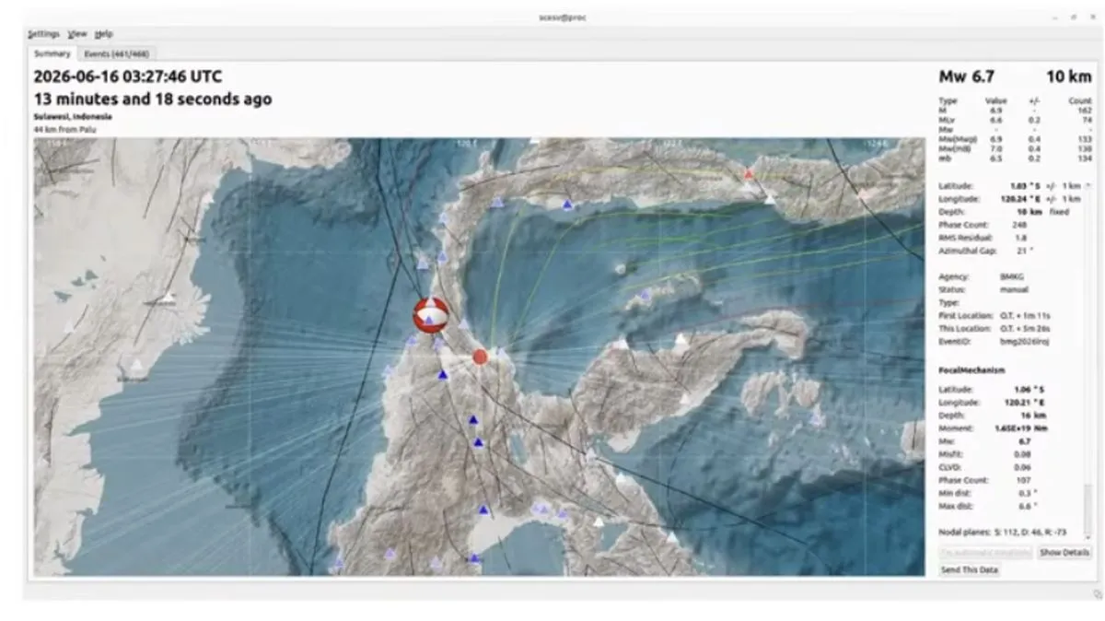Screen dimensions: 1105x621
Task: Open the View menu
Action: (77, 33)
